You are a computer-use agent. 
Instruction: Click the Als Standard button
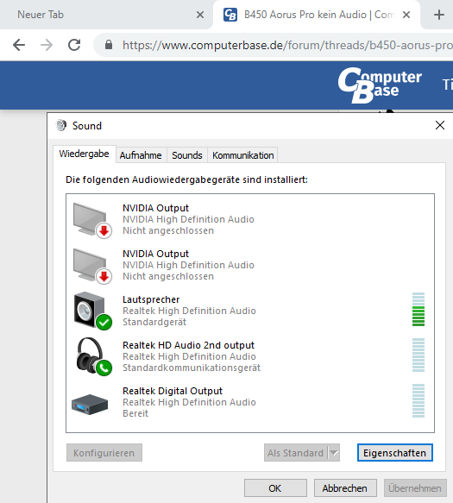[x=295, y=453]
